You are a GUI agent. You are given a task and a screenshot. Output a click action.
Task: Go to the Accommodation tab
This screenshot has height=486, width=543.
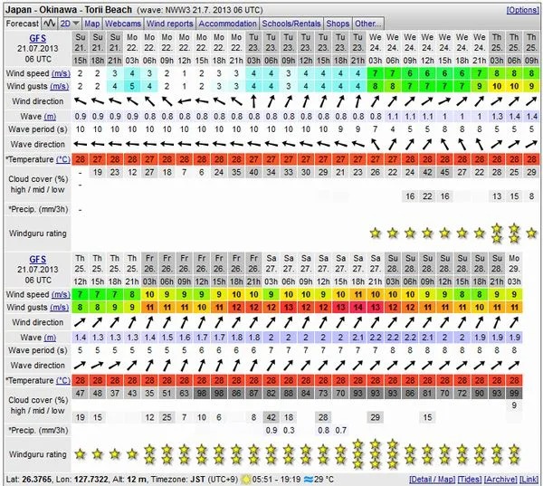coord(227,24)
